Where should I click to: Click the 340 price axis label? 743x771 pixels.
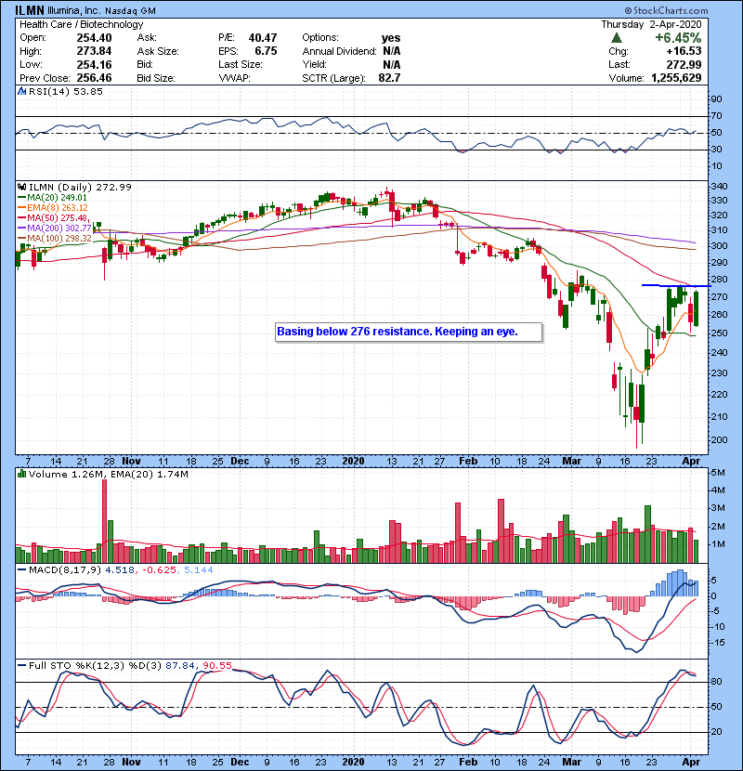(719, 187)
